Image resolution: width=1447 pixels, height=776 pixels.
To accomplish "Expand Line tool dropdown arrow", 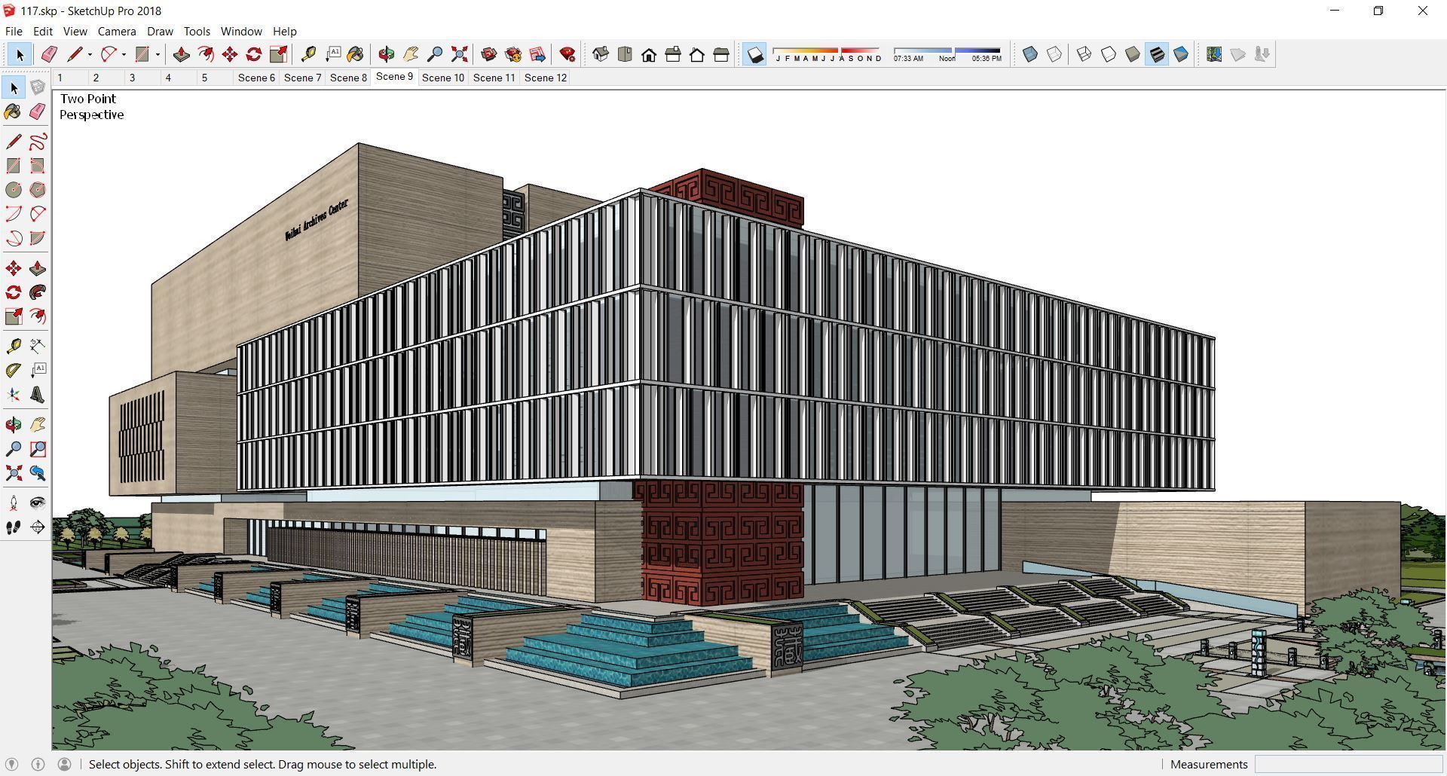I will click(x=90, y=54).
